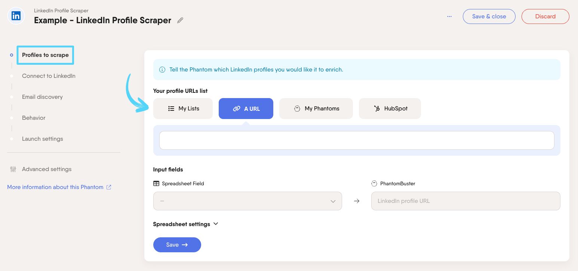Click the arrow between the input fields

pyautogui.click(x=357, y=201)
